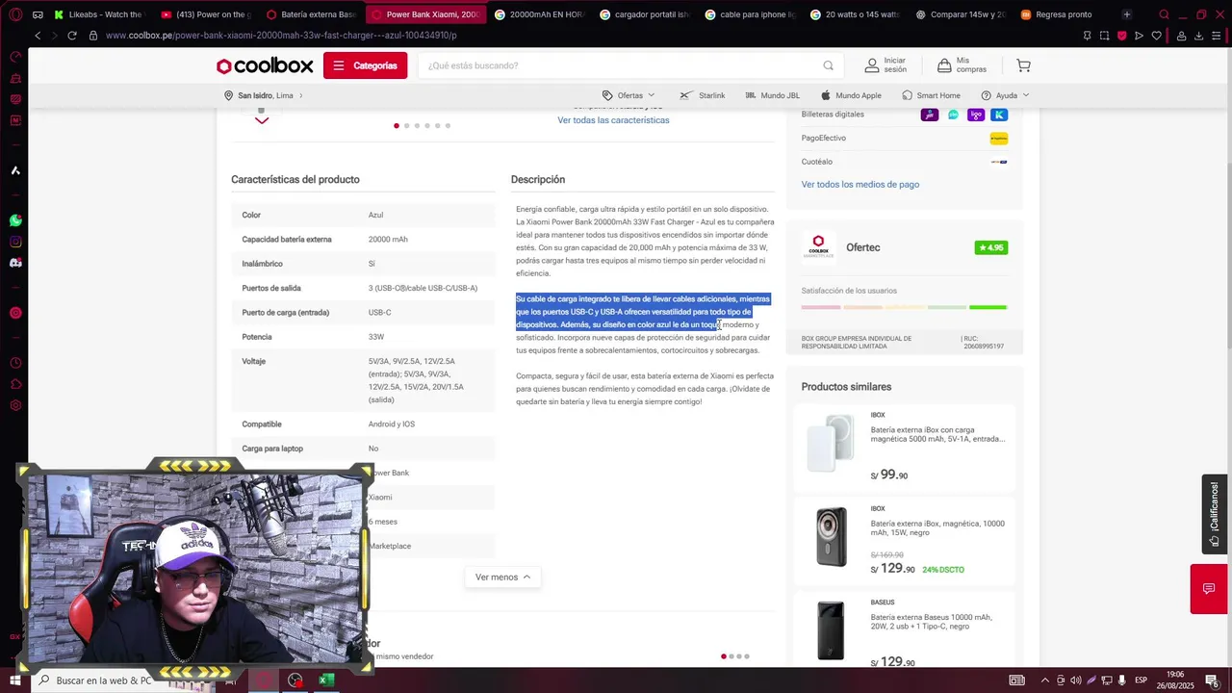Open Instagram in the browser sidebar

coord(15,242)
